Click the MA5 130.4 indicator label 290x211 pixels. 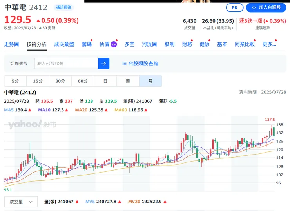pyautogui.click(x=18, y=110)
